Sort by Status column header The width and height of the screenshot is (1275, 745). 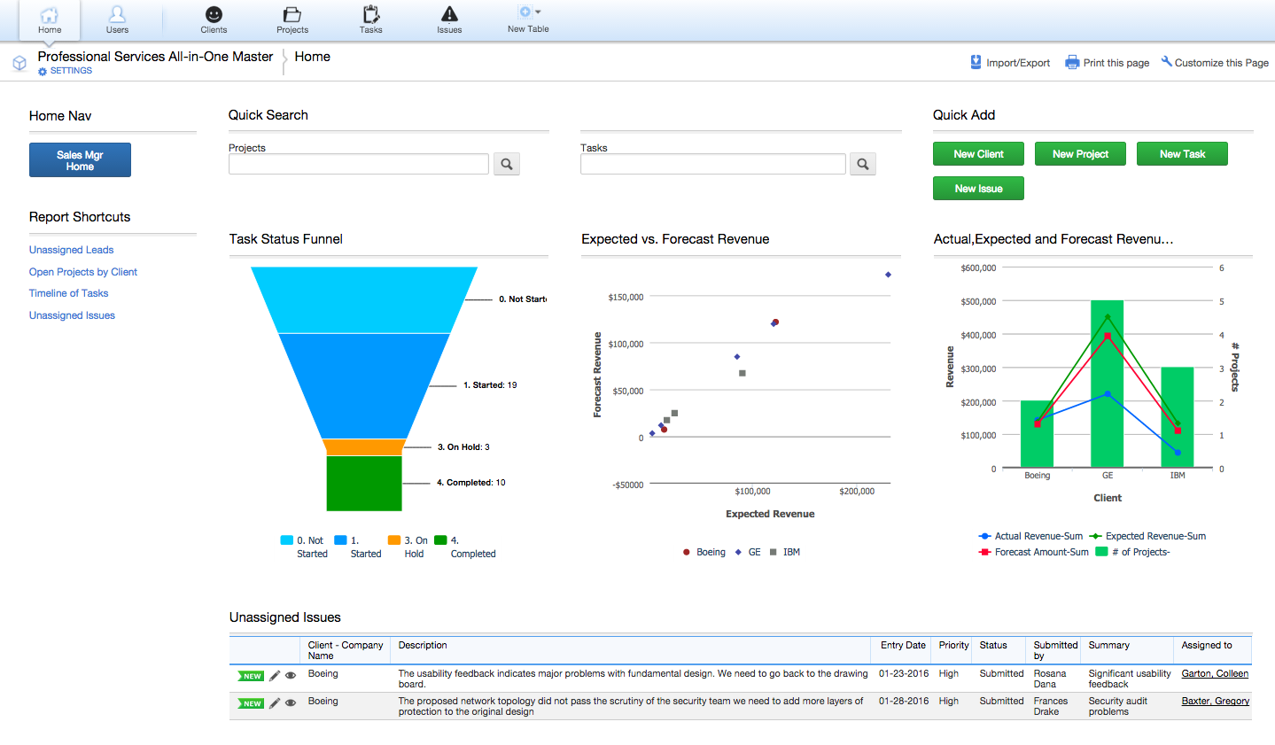993,645
